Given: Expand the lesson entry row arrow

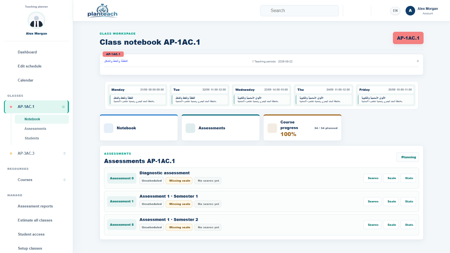Looking at the screenshot, I should point(418,61).
